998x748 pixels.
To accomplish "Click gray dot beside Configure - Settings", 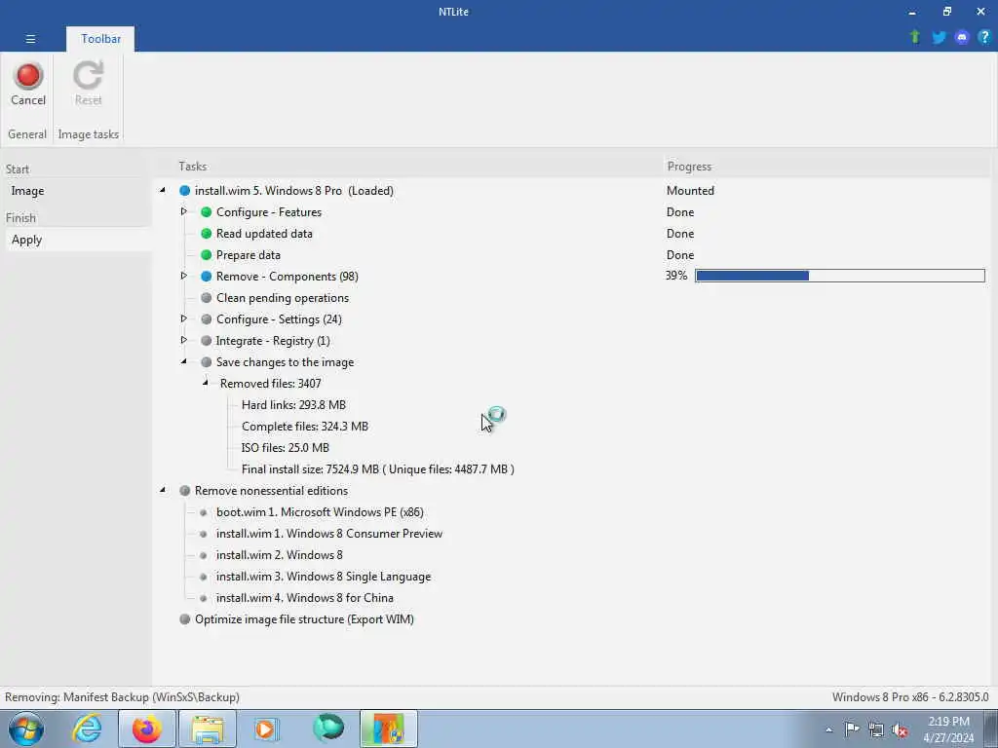I will (207, 319).
